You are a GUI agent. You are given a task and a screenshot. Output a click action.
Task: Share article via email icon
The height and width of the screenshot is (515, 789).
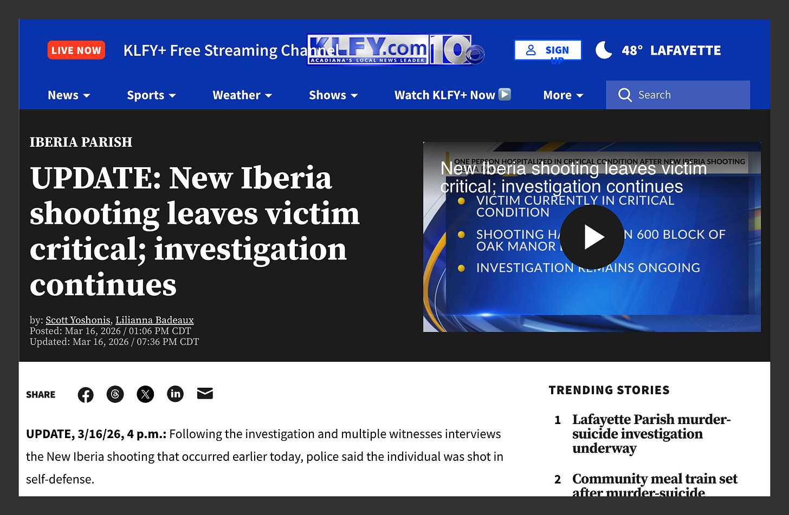[205, 394]
